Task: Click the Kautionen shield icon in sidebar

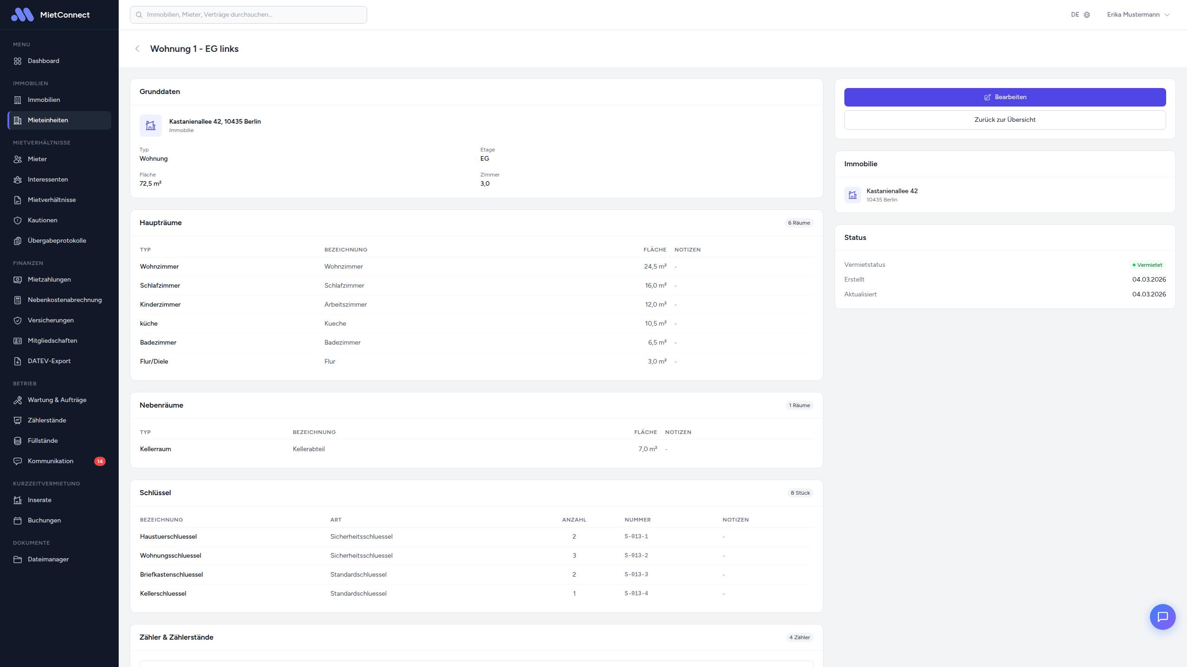Action: (18, 220)
